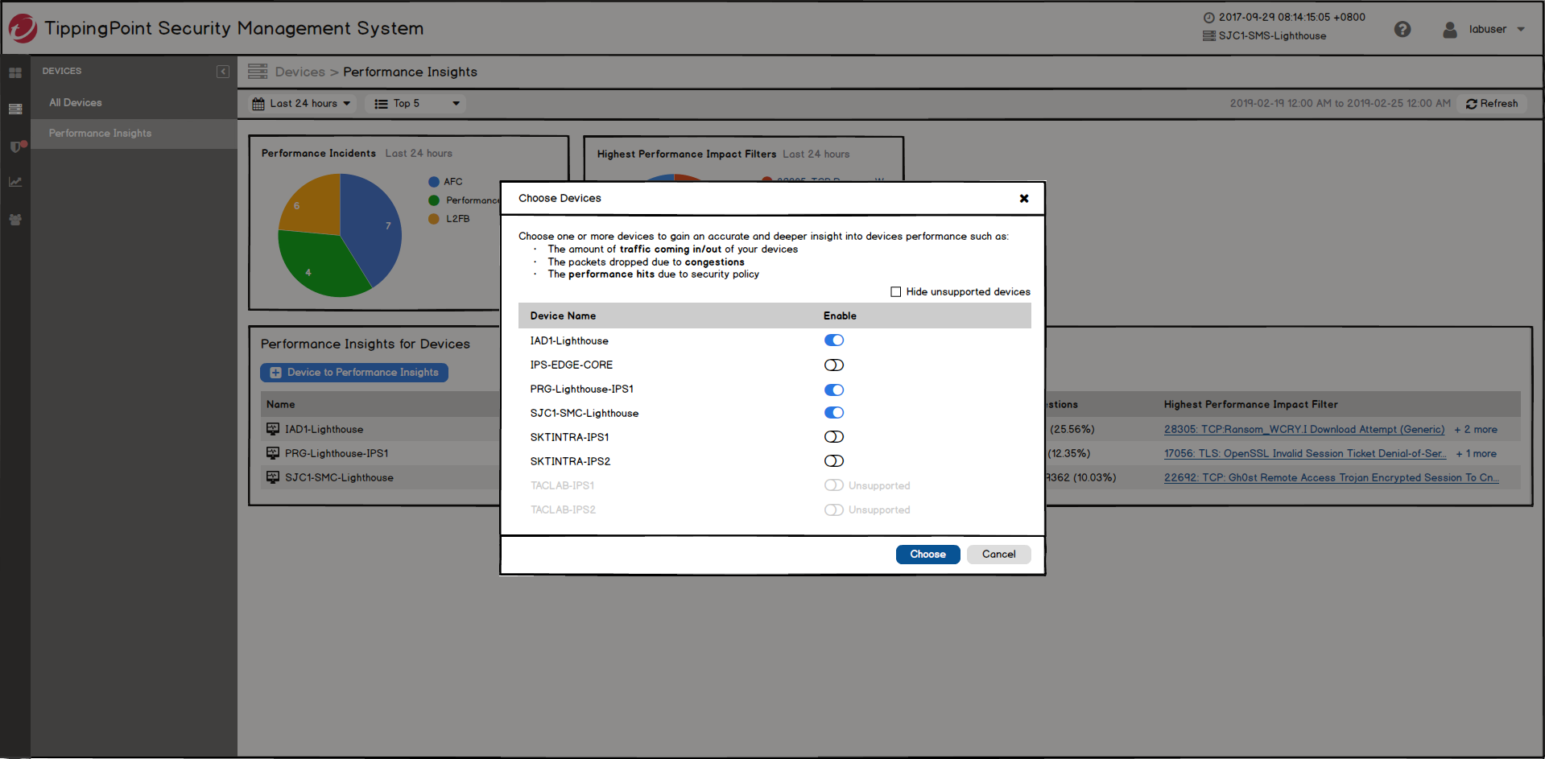Viewport: 1545px width, 759px height.
Task: Click the clock icon beside the timestamp
Action: [1208, 18]
